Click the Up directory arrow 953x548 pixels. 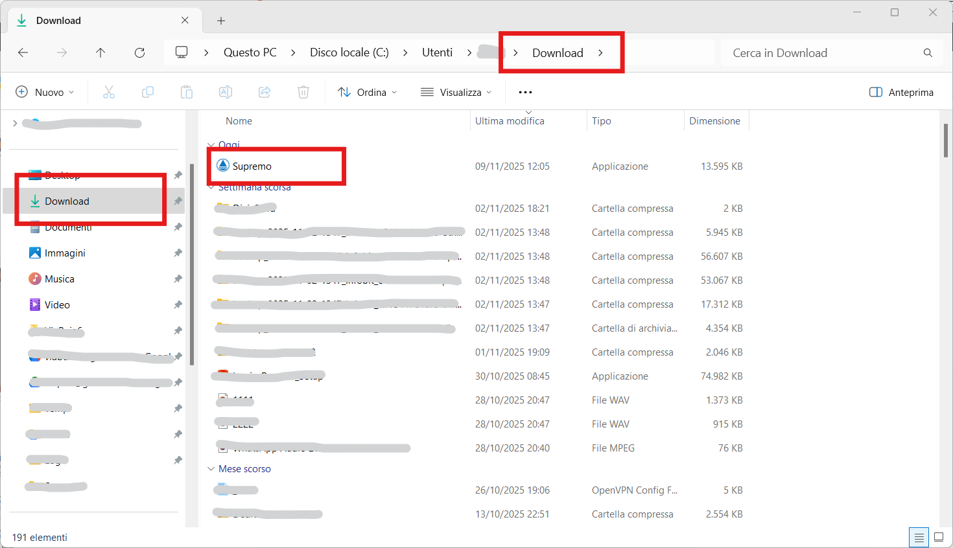(100, 53)
